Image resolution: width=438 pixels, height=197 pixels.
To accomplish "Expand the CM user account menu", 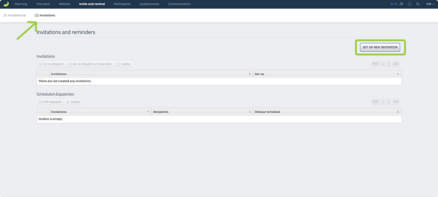I will tap(430, 4).
